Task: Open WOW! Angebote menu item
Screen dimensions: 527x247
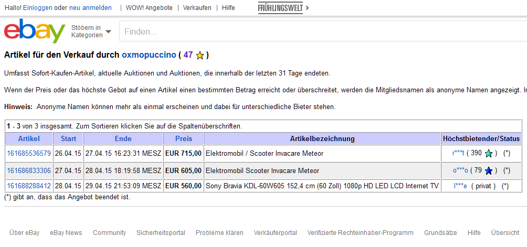Action: pos(149,8)
